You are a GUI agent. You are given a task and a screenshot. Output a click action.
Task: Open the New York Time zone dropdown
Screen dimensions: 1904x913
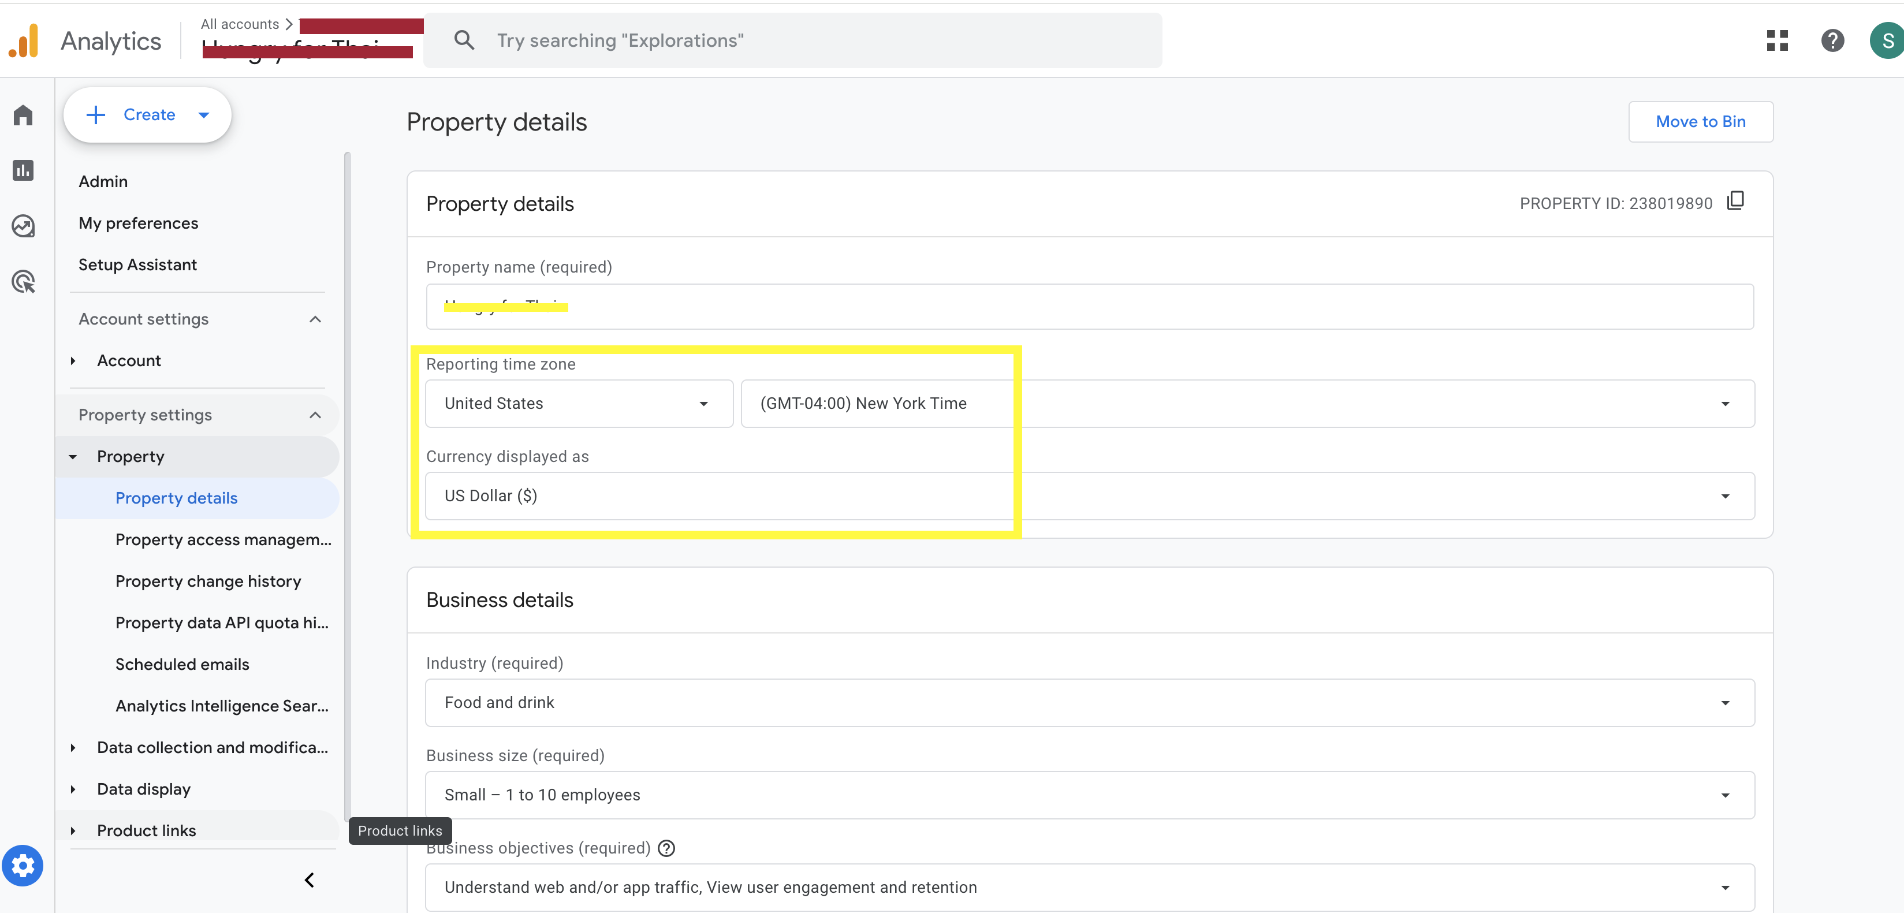(1247, 404)
